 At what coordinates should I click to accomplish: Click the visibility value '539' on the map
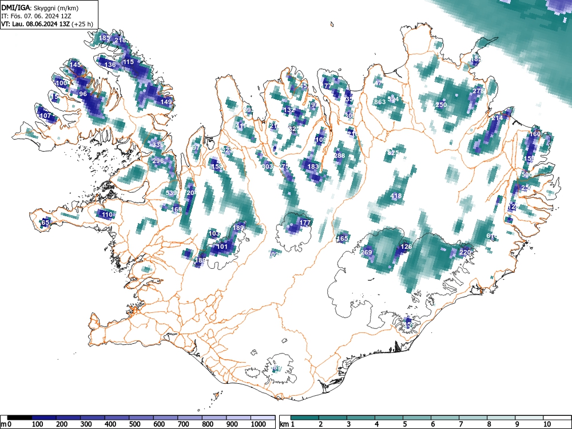(172, 193)
